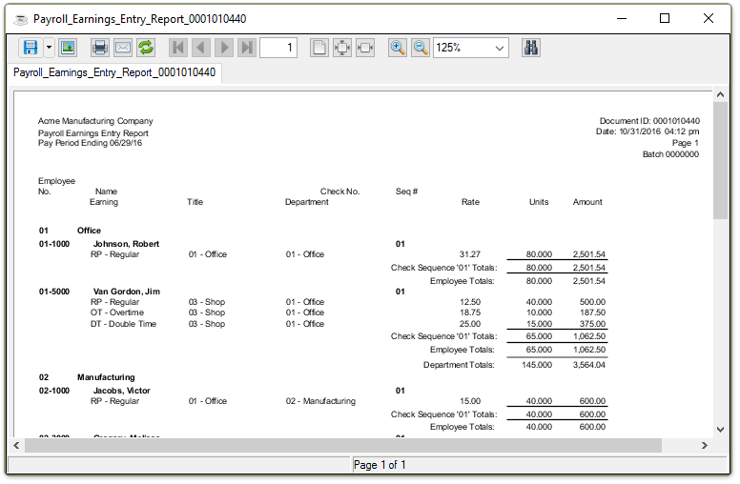The height and width of the screenshot is (484, 740).
Task: Go to first page button
Action: point(178,48)
